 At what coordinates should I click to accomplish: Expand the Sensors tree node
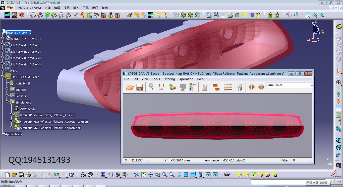[x=7, y=95]
